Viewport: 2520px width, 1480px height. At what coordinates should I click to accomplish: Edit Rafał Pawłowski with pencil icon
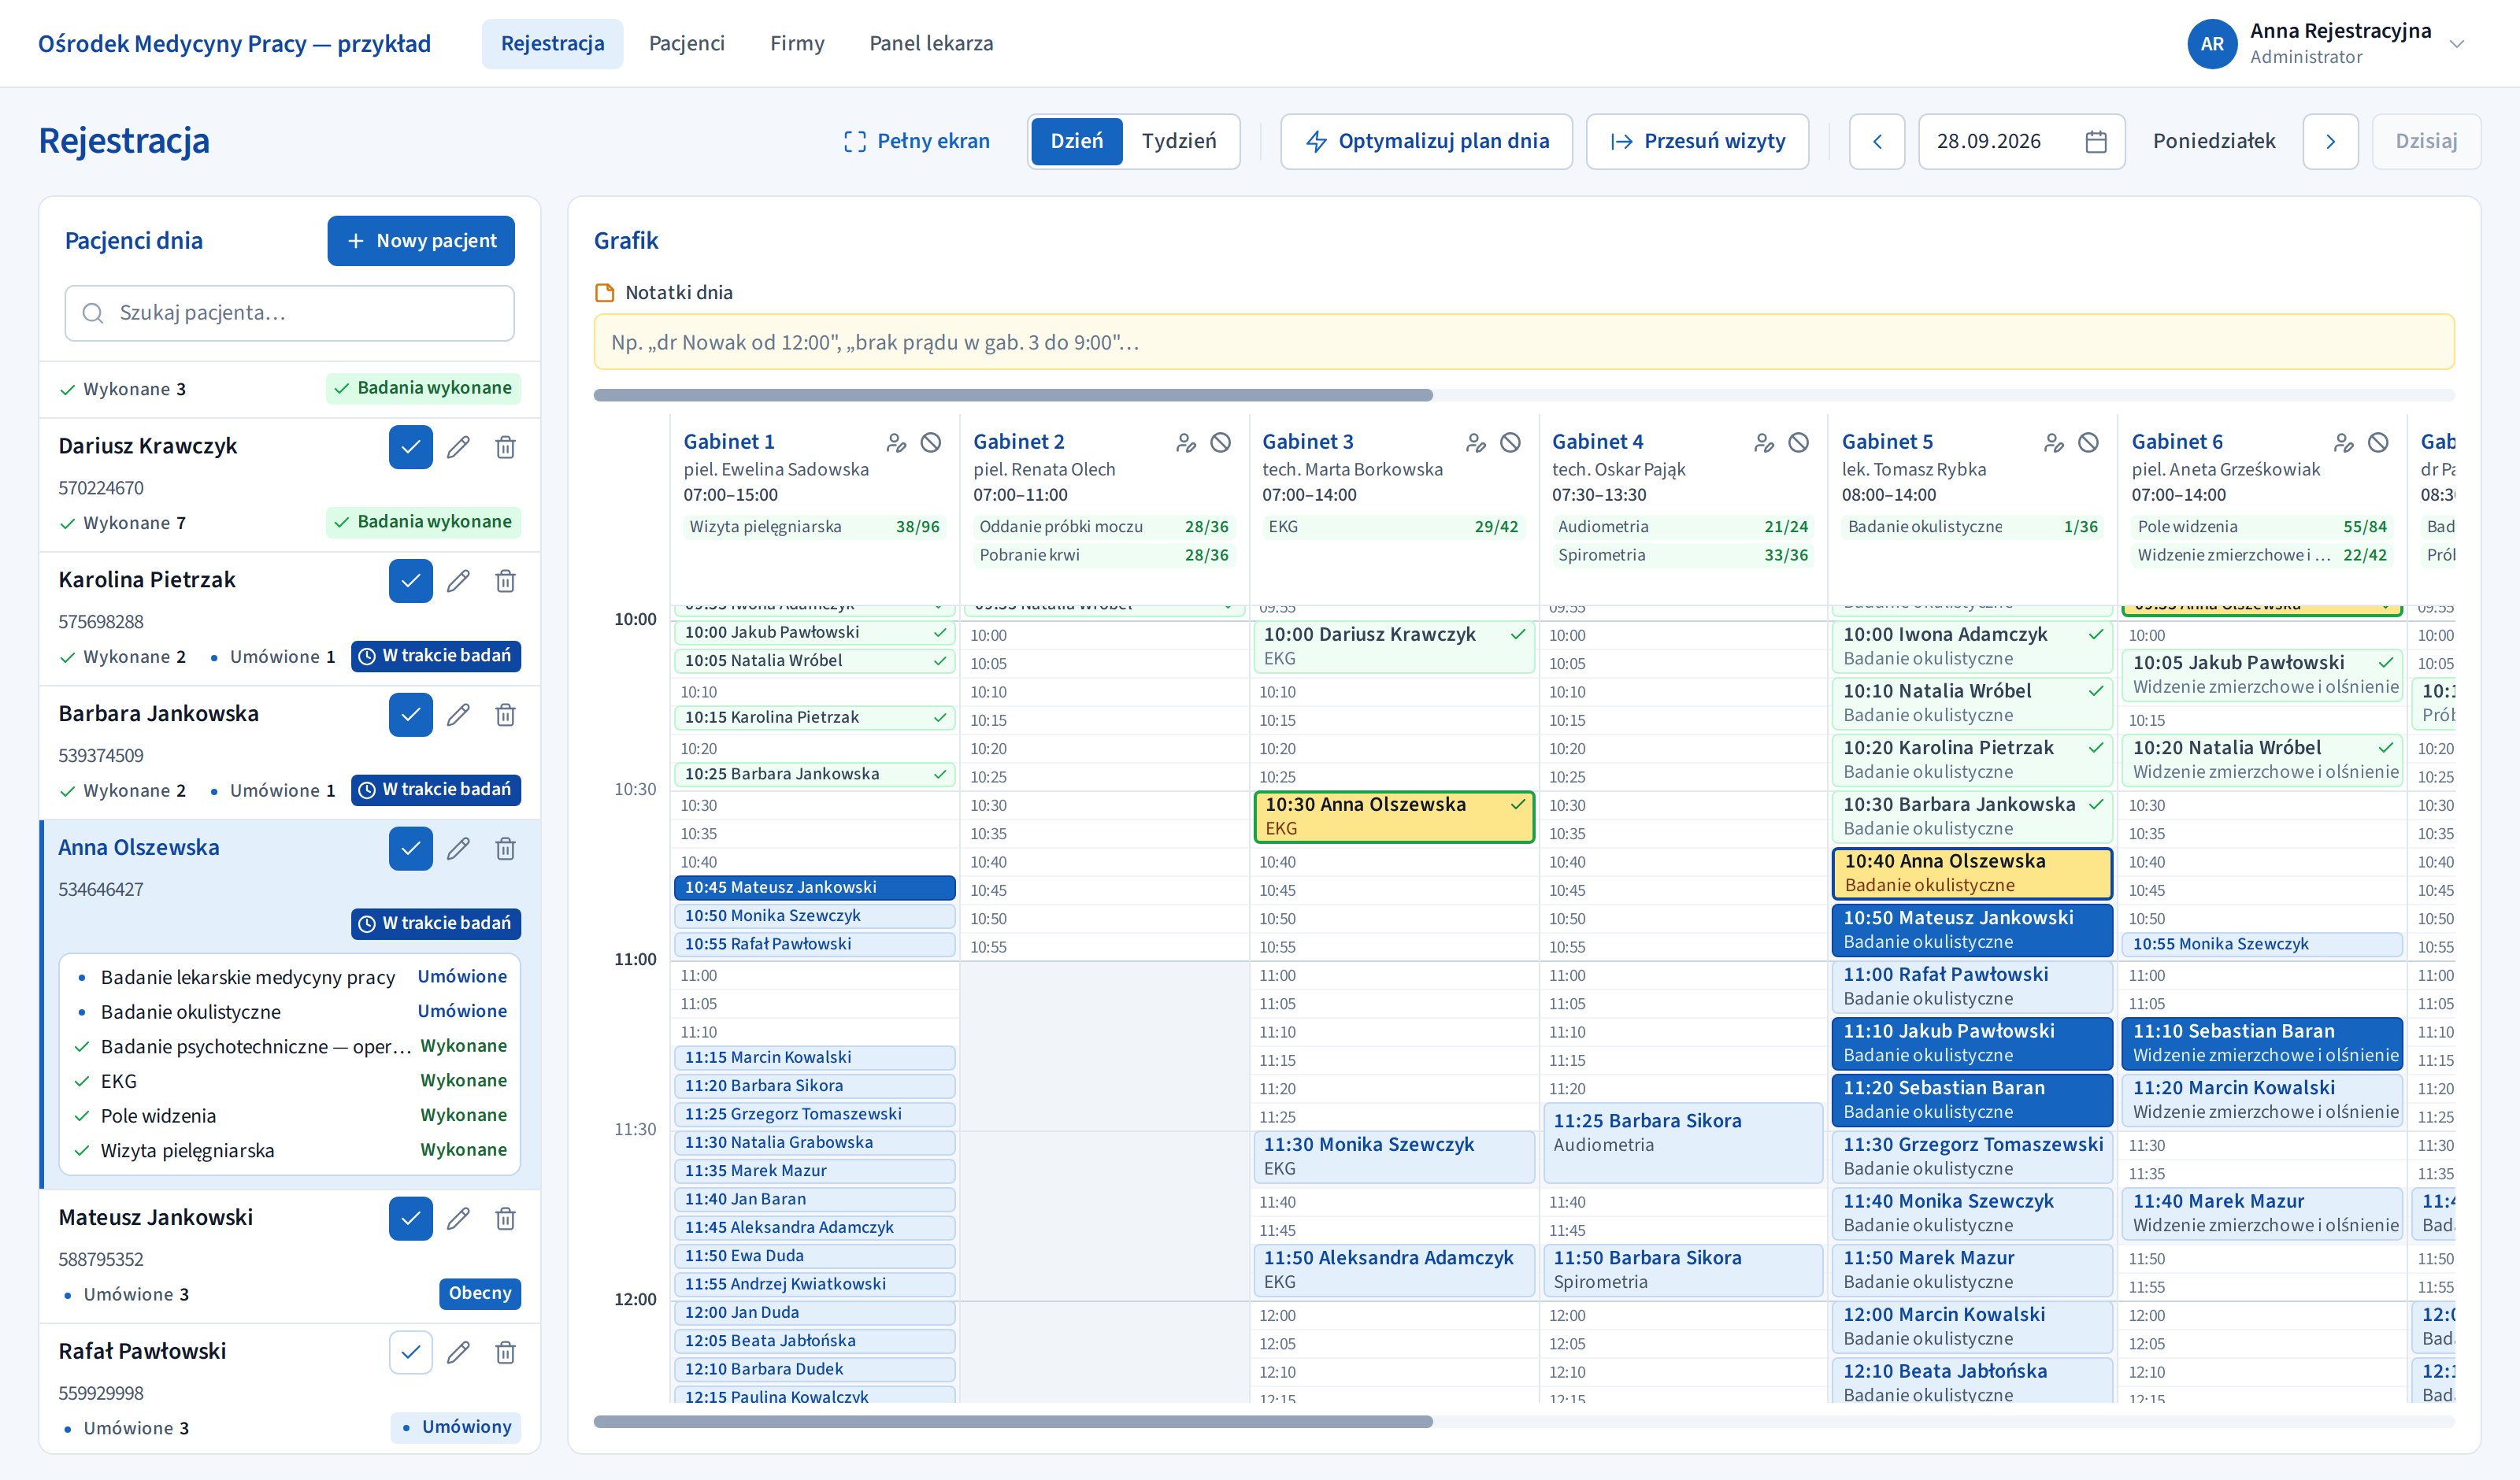458,1353
